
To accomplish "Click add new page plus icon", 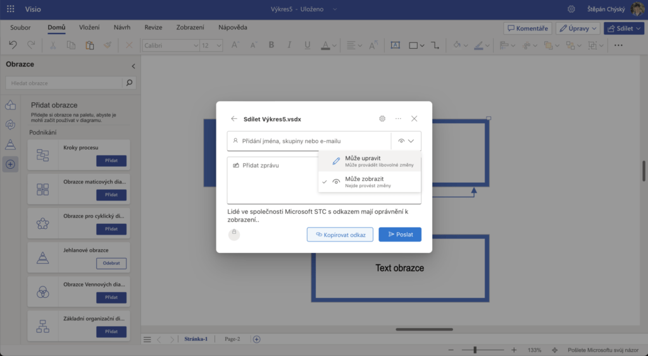I will tap(256, 339).
